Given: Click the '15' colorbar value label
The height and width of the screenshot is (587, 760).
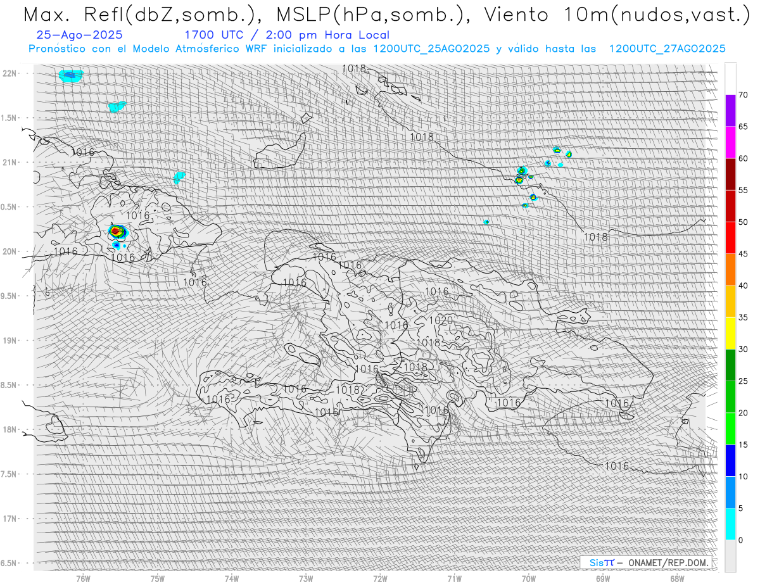Looking at the screenshot, I should pos(743,445).
